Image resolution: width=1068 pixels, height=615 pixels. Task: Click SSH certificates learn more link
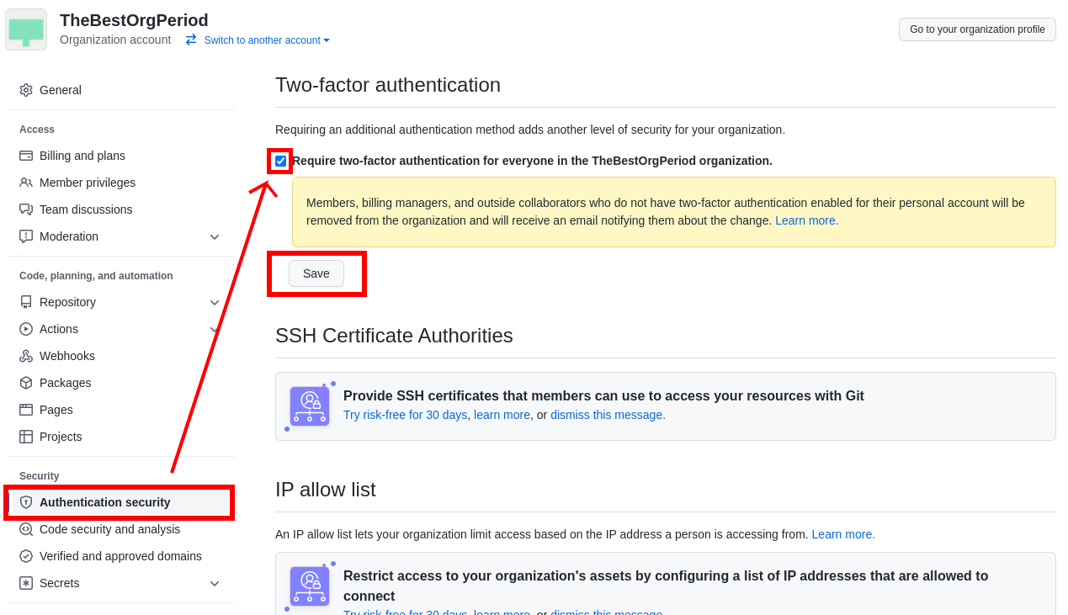point(502,415)
